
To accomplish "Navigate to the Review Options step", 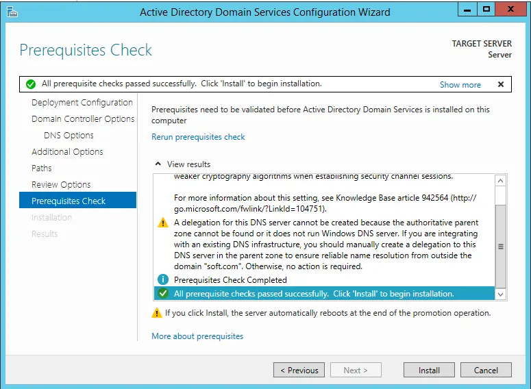I will (61, 185).
